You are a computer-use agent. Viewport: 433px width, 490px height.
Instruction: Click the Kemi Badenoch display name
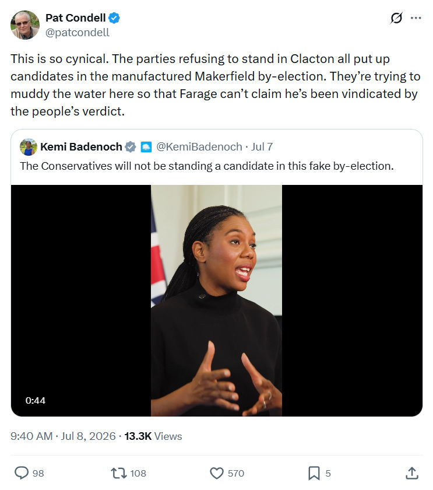tap(81, 147)
